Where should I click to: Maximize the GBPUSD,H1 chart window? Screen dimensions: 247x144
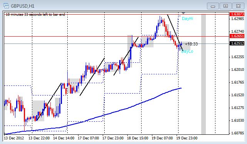(225, 6)
